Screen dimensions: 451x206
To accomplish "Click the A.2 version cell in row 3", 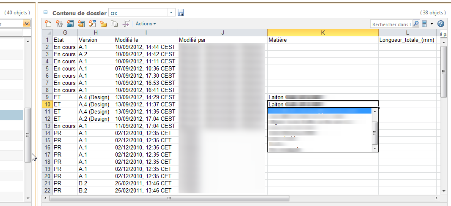I will (x=96, y=54).
